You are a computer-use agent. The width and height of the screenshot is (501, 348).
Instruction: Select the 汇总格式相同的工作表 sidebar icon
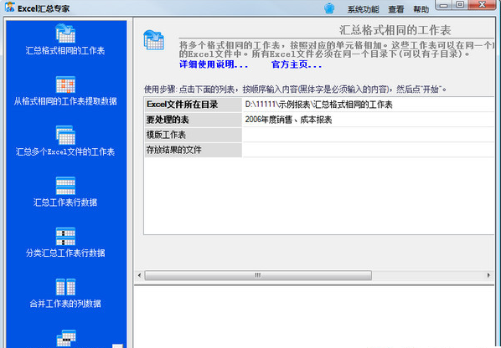(x=65, y=33)
